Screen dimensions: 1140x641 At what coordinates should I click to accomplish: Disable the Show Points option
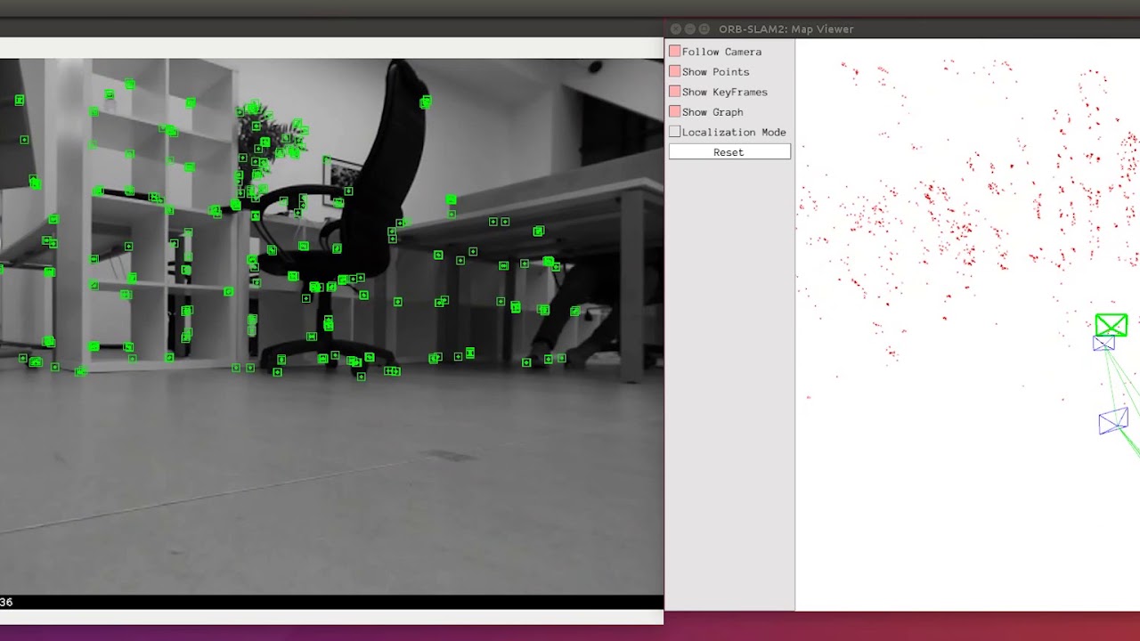[675, 71]
